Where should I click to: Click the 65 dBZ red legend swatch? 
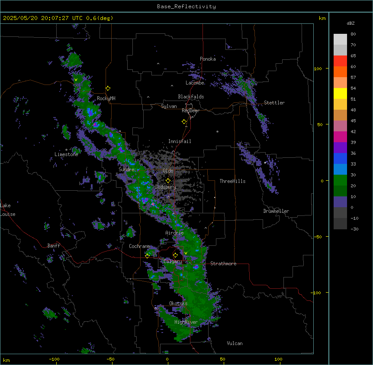click(x=340, y=61)
